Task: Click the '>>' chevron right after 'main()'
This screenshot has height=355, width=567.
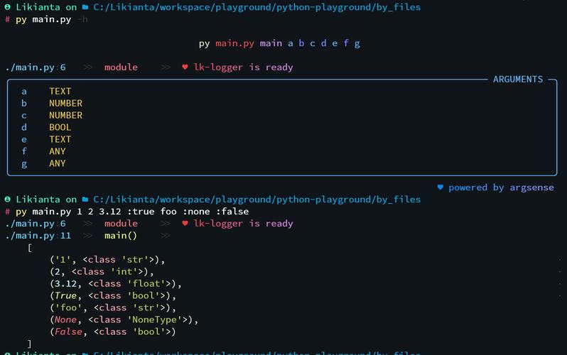Action: pyautogui.click(x=166, y=236)
